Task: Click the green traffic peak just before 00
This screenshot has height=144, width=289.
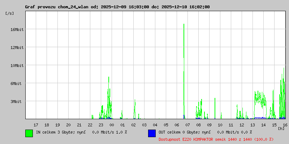Action: pos(109,98)
